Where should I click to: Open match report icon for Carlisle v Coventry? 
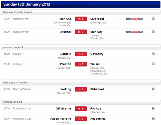coord(153,54)
